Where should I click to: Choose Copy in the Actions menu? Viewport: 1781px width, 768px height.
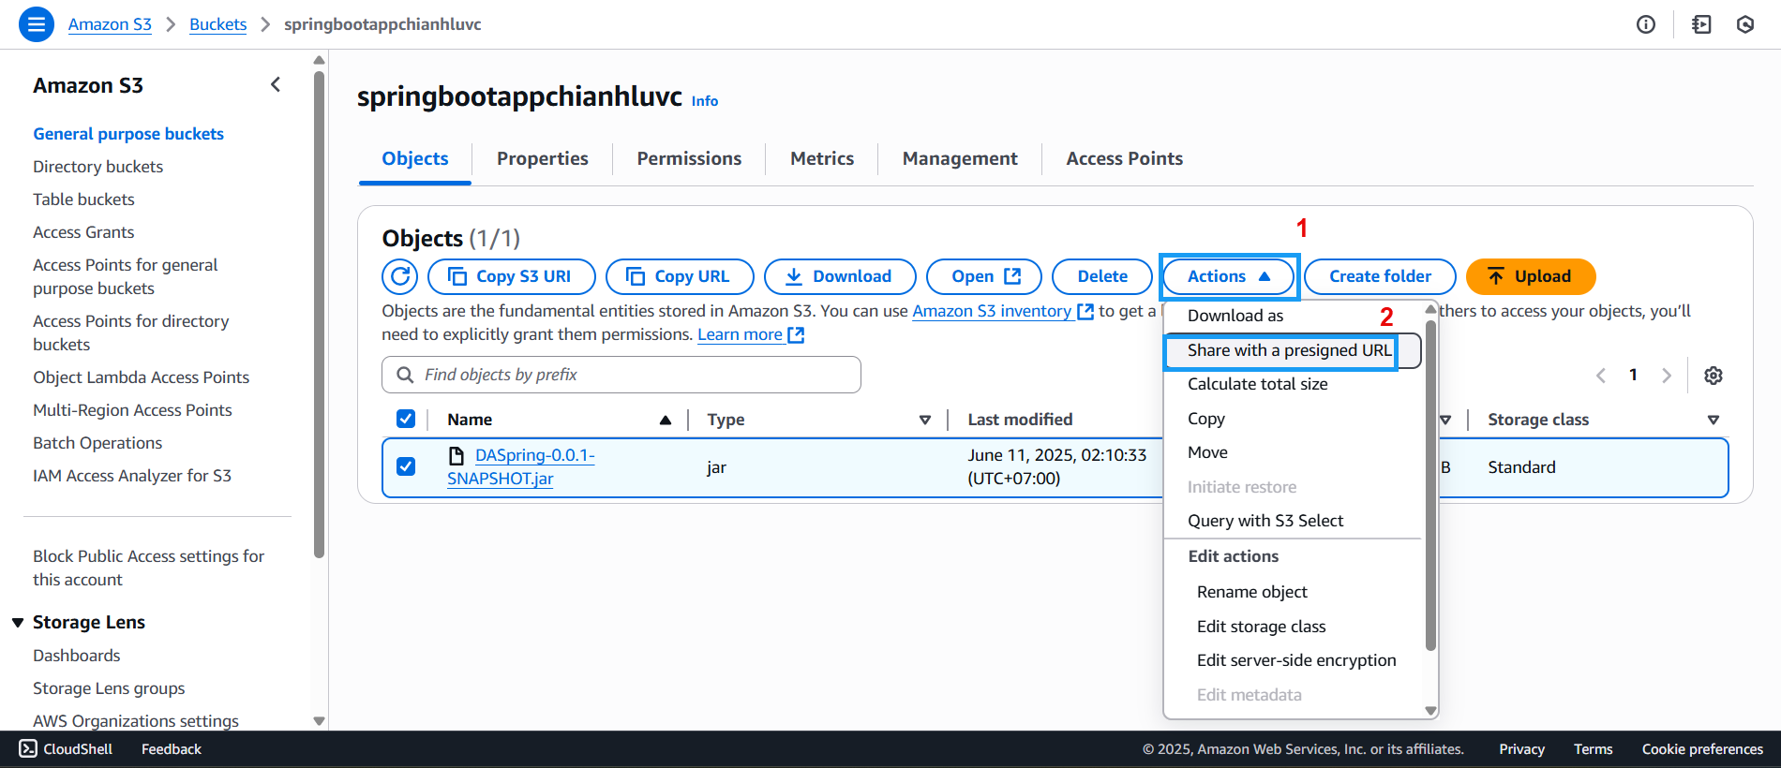coord(1293,419)
